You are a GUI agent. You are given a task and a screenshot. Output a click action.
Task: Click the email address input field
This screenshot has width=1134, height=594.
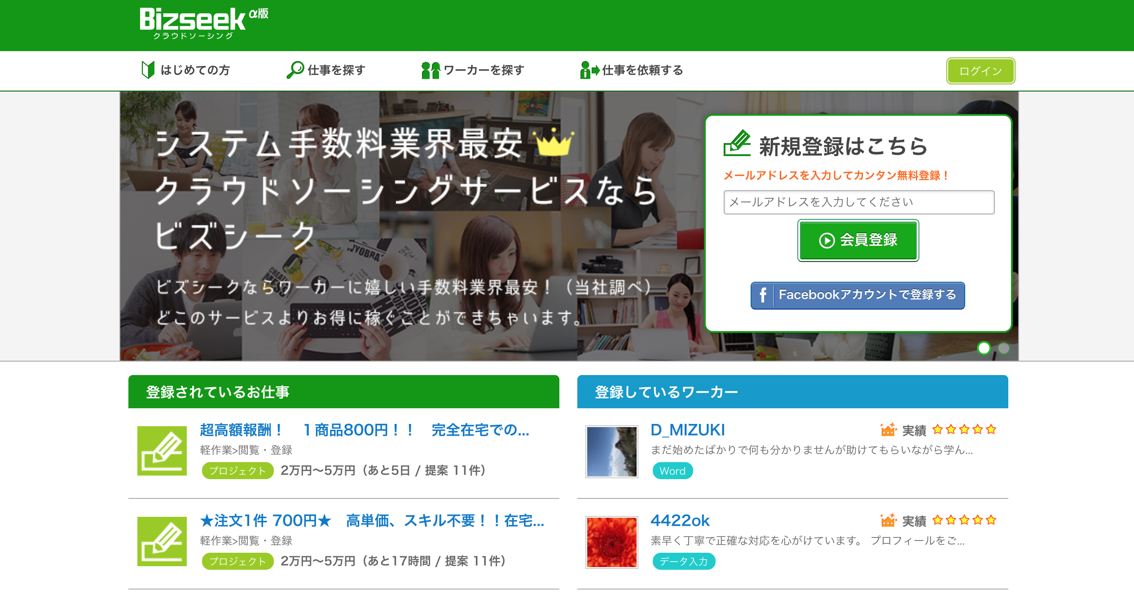[x=859, y=202]
